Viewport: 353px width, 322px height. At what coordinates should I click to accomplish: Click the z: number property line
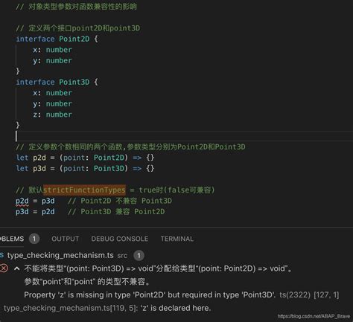click(x=52, y=115)
